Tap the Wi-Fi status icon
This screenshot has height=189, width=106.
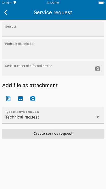(x=15, y=3)
